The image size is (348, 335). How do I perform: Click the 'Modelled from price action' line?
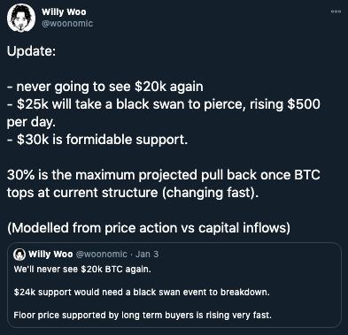(x=149, y=228)
